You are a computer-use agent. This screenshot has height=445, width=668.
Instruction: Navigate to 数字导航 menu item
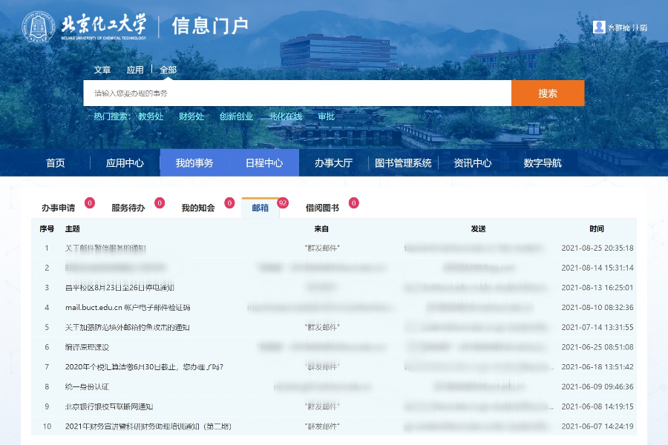pyautogui.click(x=543, y=163)
